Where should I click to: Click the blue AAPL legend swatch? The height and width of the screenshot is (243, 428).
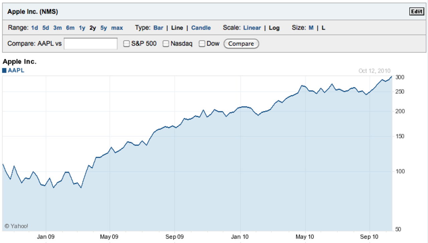(4, 71)
